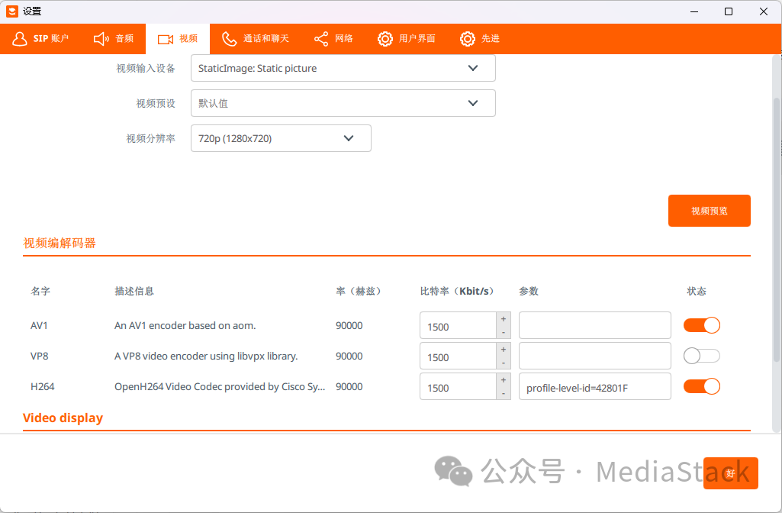
Task: Switch to the 网络 tab
Action: (x=343, y=39)
